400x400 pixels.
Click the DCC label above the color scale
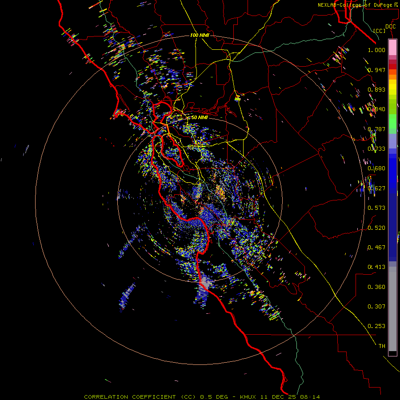tap(391, 27)
